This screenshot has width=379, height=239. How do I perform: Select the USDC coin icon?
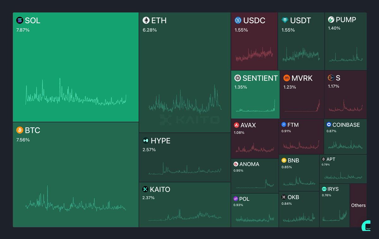pyautogui.click(x=238, y=21)
